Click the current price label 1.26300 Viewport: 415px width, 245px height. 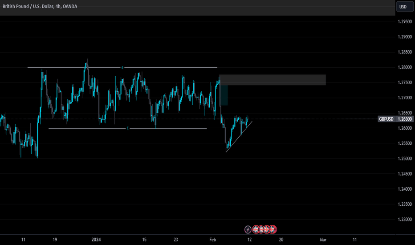(405, 119)
